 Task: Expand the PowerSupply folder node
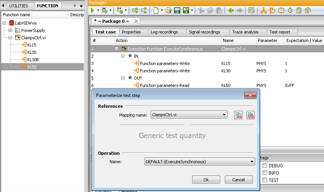tap(10, 30)
